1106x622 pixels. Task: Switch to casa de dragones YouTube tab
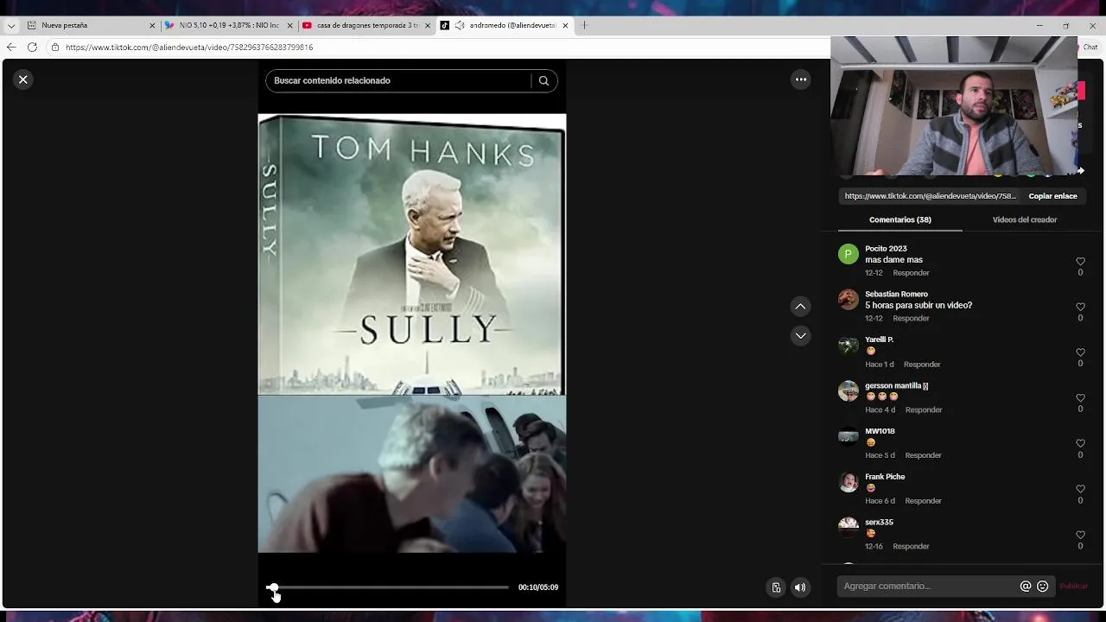(x=366, y=26)
